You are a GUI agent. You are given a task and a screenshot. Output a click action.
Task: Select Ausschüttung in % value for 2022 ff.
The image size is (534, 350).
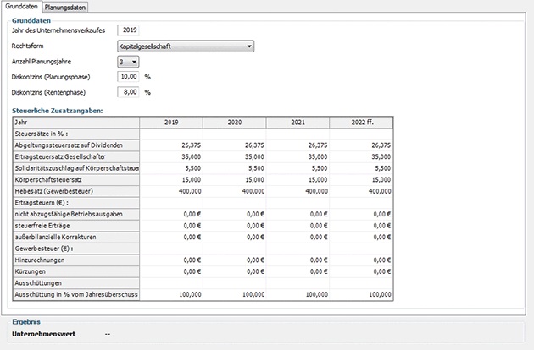pyautogui.click(x=360, y=295)
